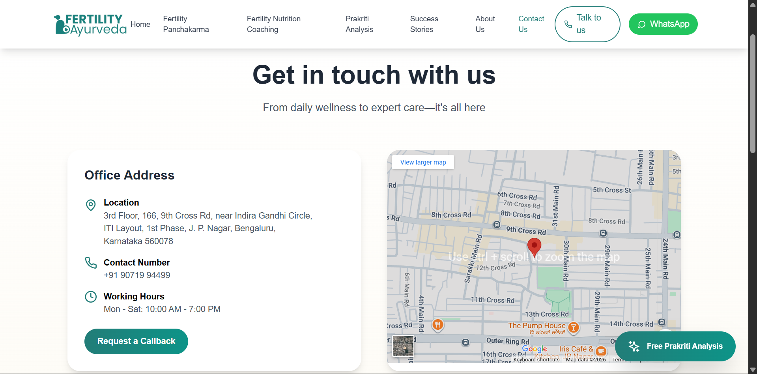757x374 pixels.
Task: Open the Home menu item
Action: point(140,24)
